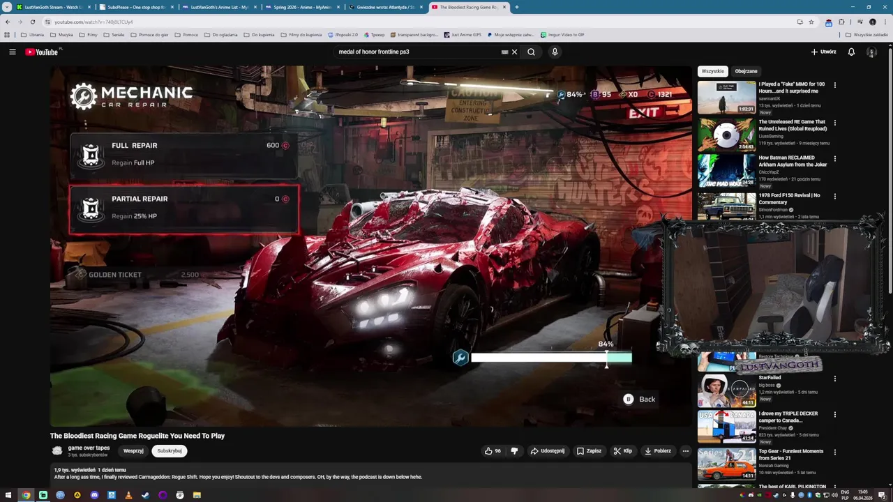This screenshot has height=502, width=893.
Task: Reload the page in Chrome
Action: pos(32,22)
